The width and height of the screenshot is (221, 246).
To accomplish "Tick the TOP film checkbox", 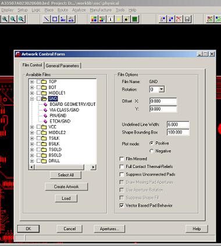I will click(x=38, y=81).
